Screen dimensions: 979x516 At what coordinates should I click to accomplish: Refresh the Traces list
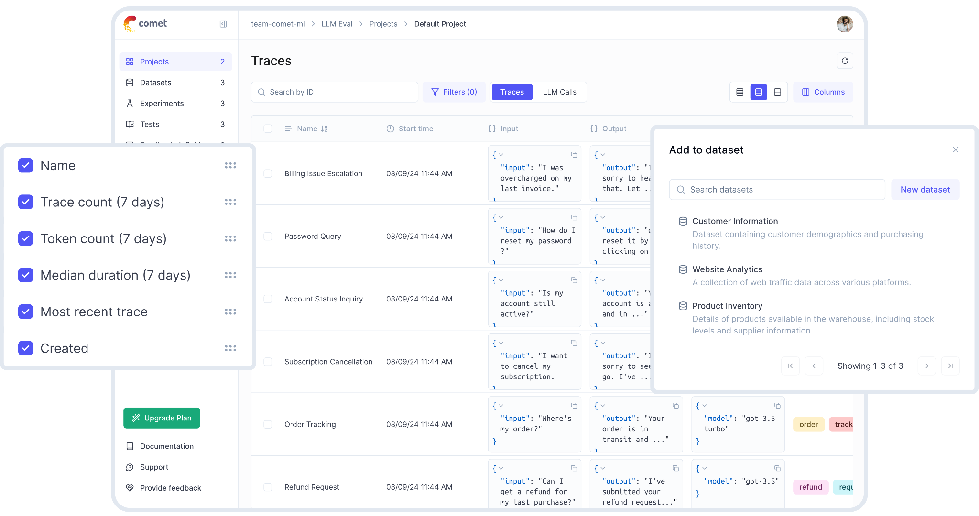click(x=845, y=61)
